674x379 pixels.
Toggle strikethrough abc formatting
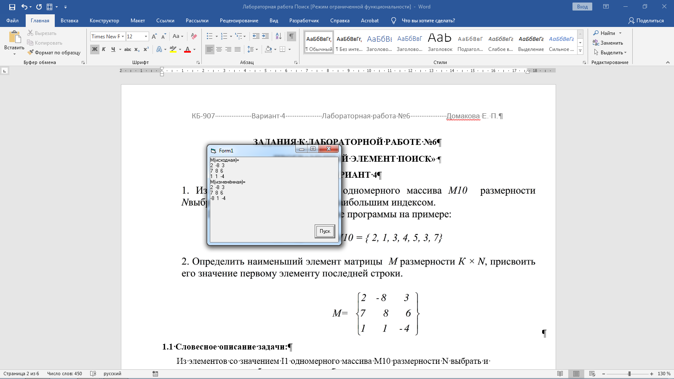[x=128, y=49]
